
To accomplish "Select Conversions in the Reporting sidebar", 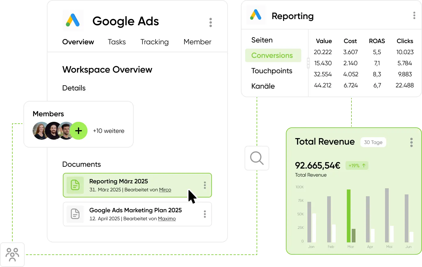I will pos(273,55).
